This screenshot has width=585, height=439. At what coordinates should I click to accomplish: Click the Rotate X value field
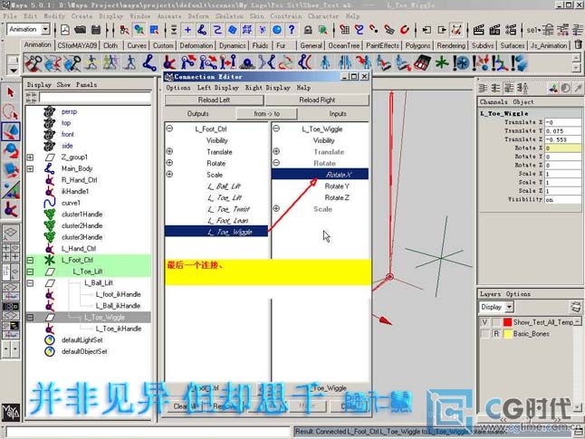pos(562,148)
